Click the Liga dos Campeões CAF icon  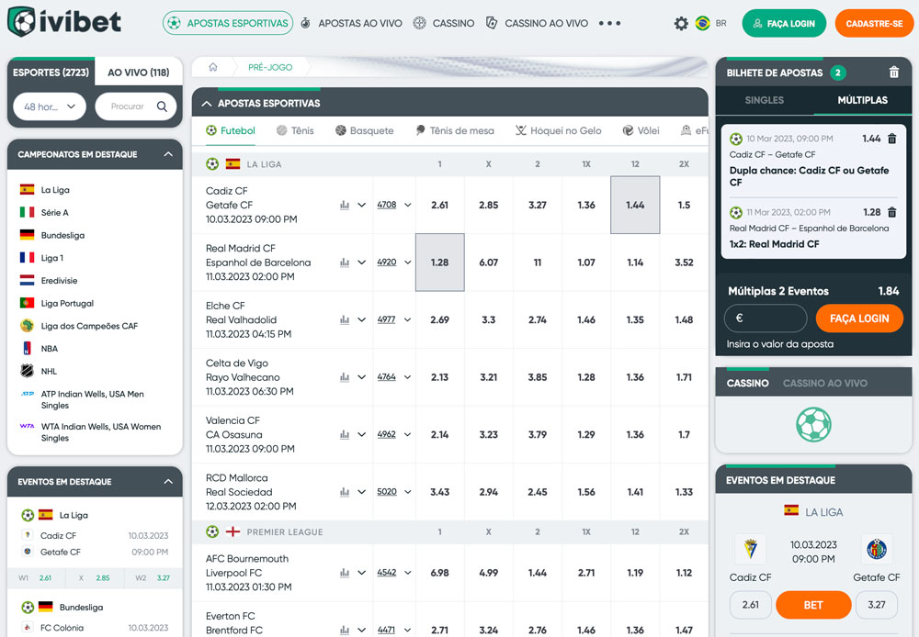(x=27, y=326)
